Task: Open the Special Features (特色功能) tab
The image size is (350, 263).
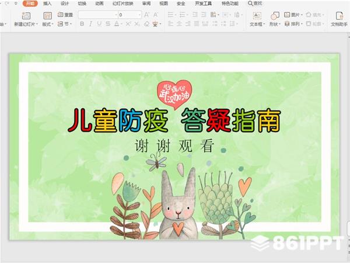Action: click(230, 4)
